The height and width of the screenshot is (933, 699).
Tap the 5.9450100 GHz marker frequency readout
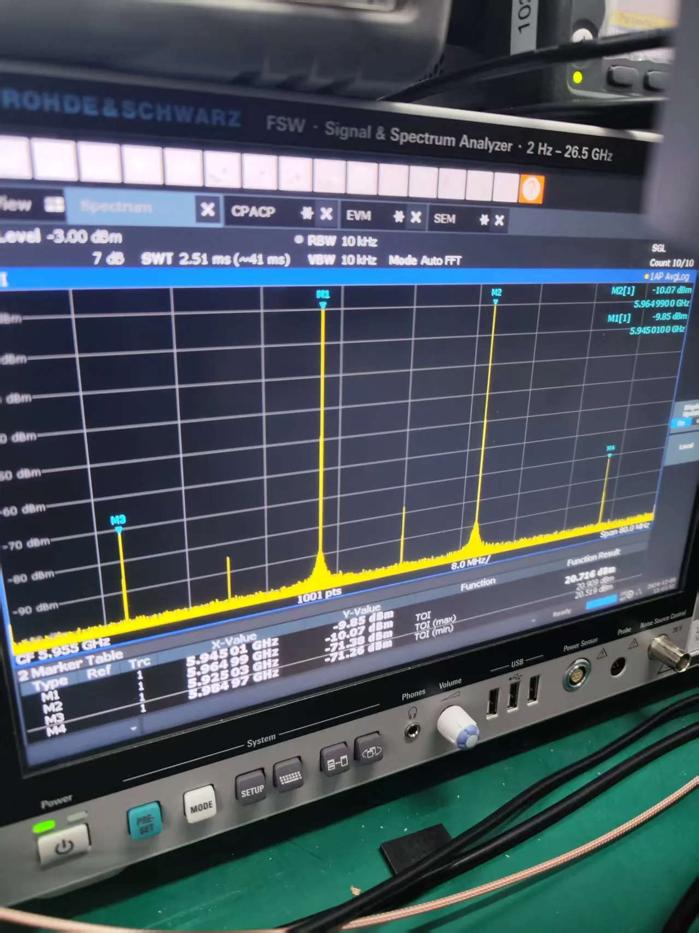(x=657, y=330)
